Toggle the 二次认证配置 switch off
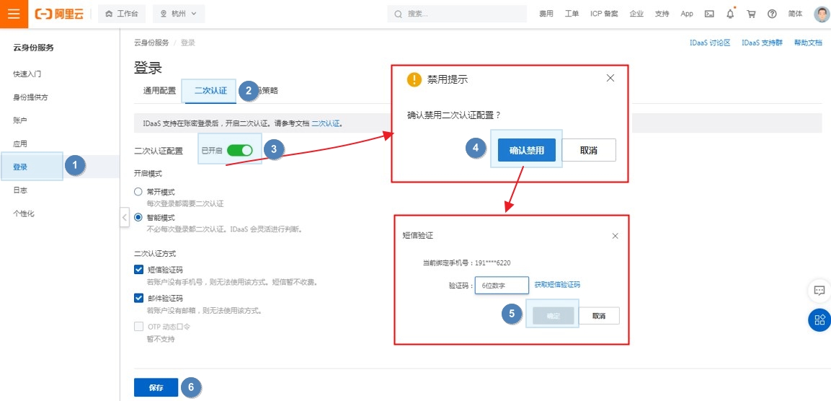Viewport: 831px width, 401px height. tap(239, 150)
